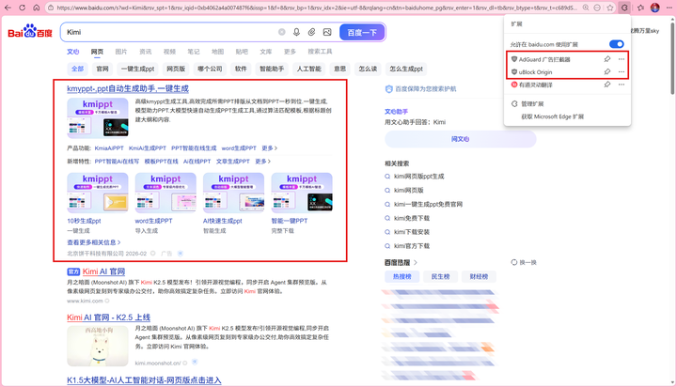The width and height of the screenshot is (677, 387).
Task: Open the AdGuard 广告拦截器 extension entry
Action: point(544,59)
